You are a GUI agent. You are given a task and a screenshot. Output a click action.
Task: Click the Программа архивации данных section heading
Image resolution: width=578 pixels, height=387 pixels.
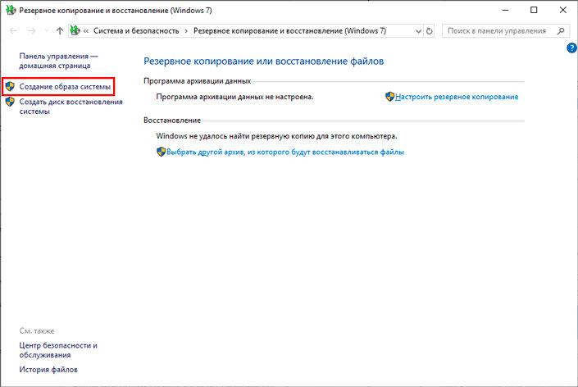pos(198,81)
